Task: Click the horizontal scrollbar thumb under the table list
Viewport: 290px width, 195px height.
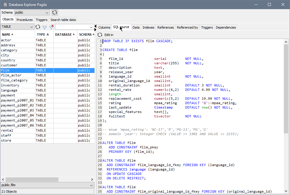Action: click(x=32, y=179)
